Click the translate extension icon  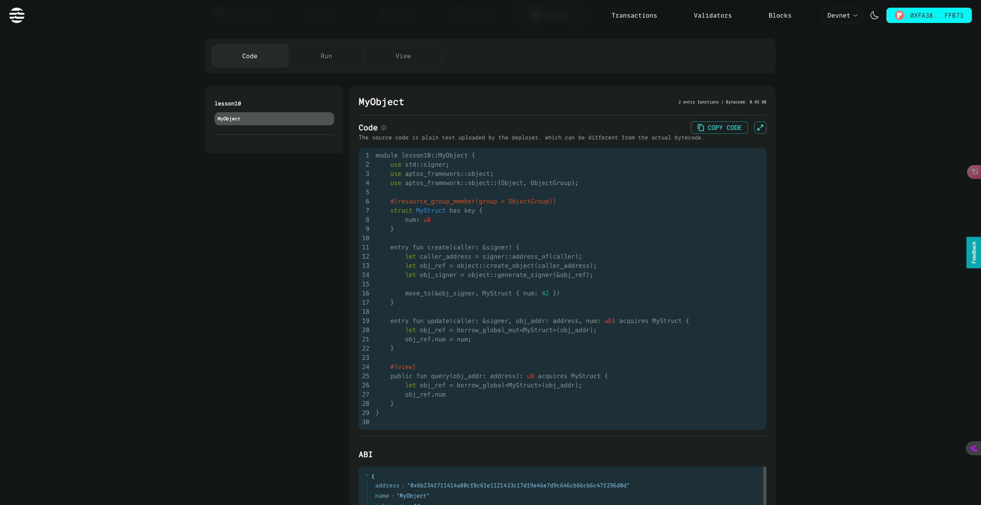click(x=974, y=172)
